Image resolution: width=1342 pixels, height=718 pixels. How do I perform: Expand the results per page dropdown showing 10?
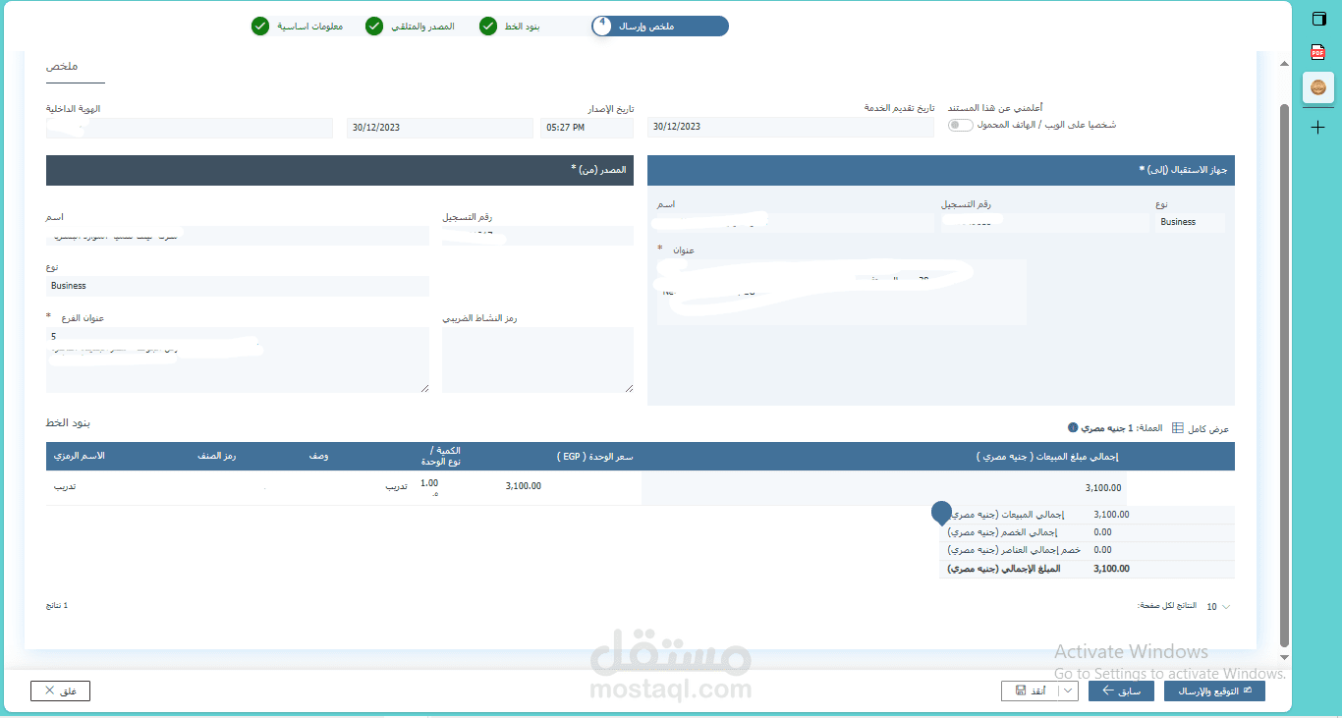[x=1218, y=607]
